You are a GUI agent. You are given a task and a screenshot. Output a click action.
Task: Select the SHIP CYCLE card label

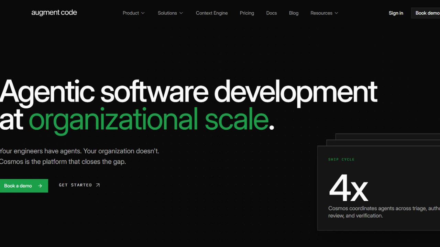pyautogui.click(x=341, y=160)
